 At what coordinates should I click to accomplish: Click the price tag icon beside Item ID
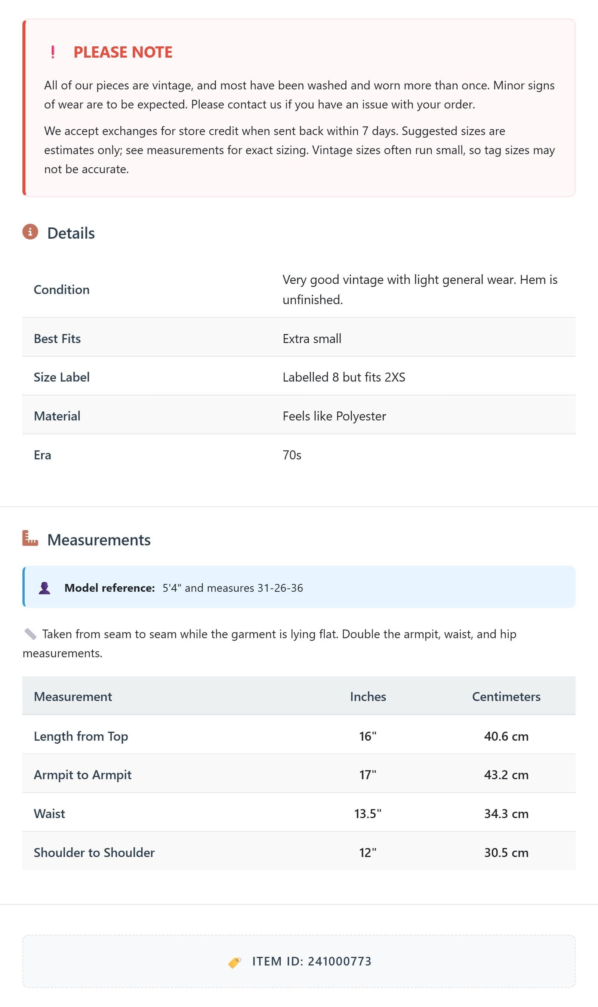234,962
